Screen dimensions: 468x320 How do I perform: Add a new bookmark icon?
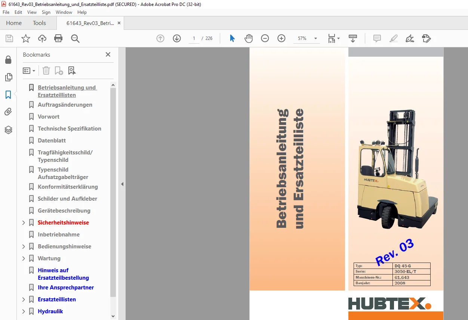(59, 70)
